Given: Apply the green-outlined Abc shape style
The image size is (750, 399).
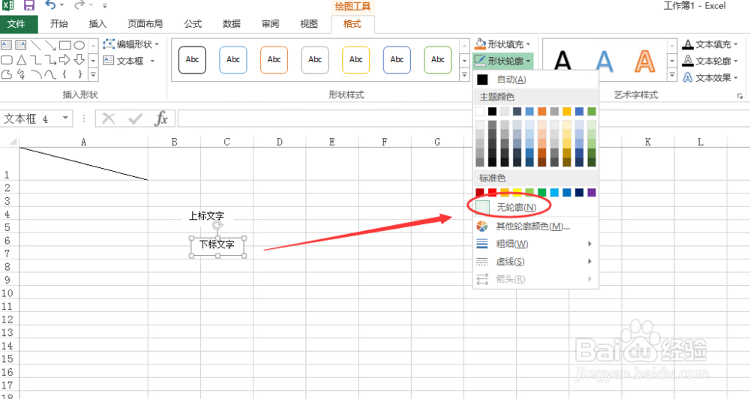Looking at the screenshot, I should [438, 60].
